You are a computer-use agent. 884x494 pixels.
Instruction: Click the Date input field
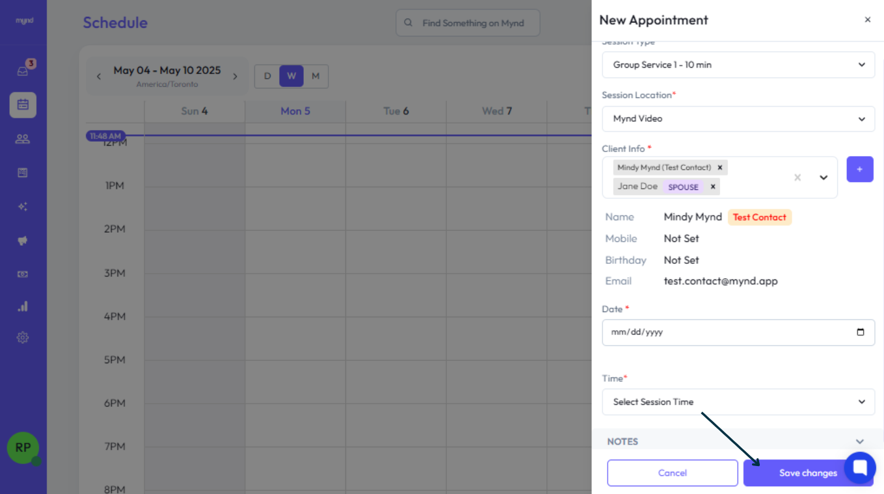pos(729,332)
